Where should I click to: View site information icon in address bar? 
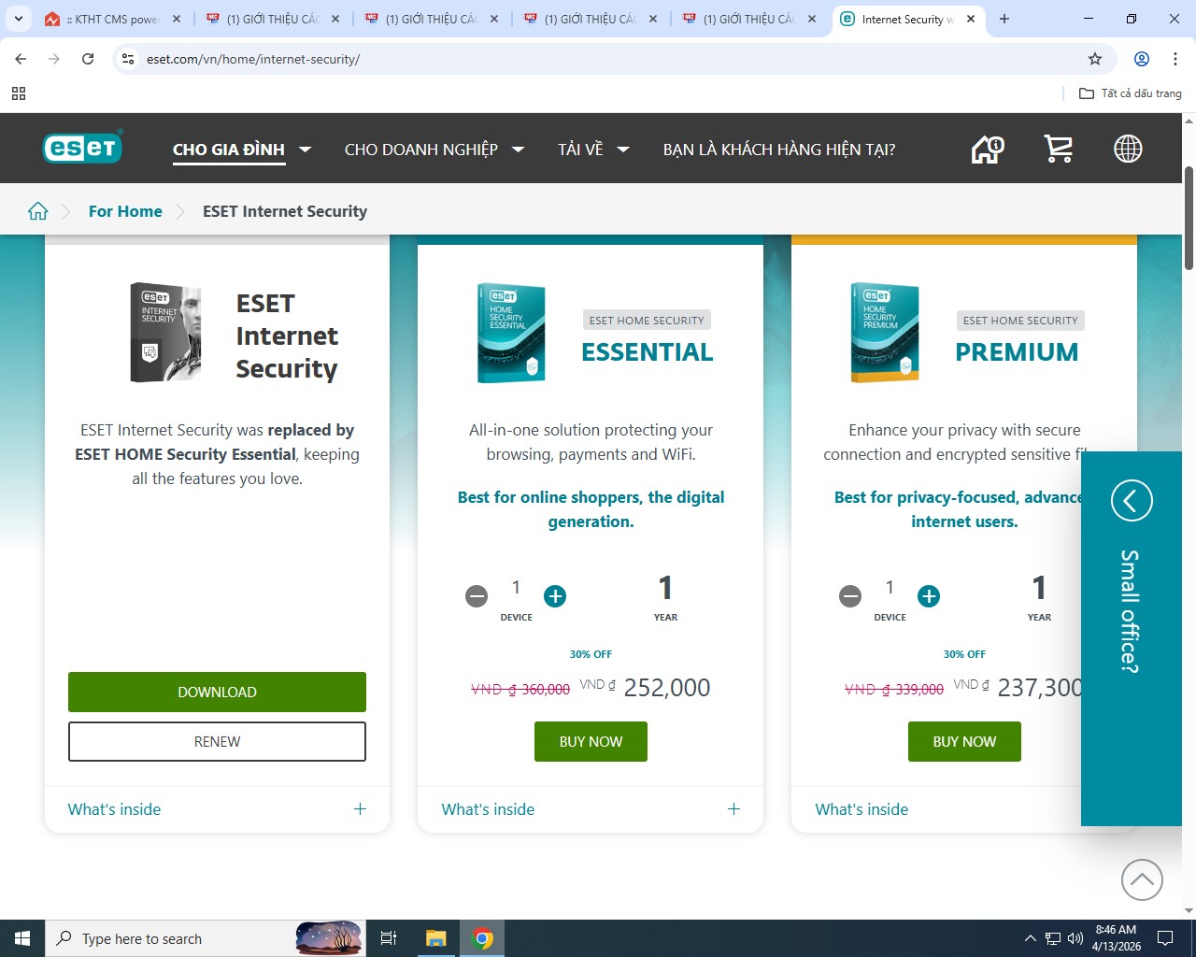[129, 59]
